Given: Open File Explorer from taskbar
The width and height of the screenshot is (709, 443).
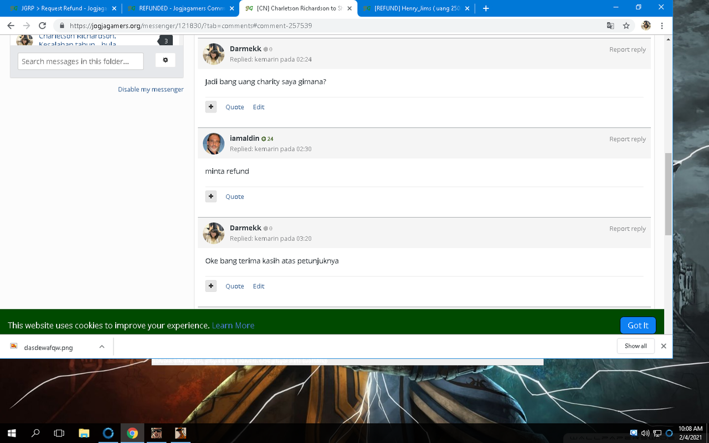Looking at the screenshot, I should [x=84, y=433].
